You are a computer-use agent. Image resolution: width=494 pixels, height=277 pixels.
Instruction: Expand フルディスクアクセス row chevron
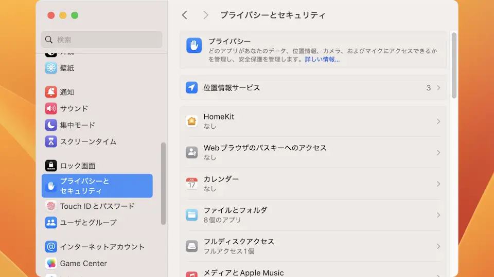click(x=438, y=246)
